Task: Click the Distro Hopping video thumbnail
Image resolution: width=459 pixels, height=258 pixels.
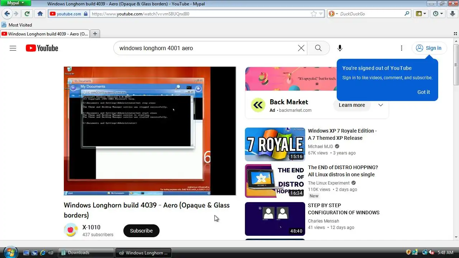Action: [x=275, y=181]
